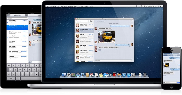The image size is (182, 95).
Task: Open iTunes music note icon in dock
Action: pyautogui.click(x=124, y=75)
